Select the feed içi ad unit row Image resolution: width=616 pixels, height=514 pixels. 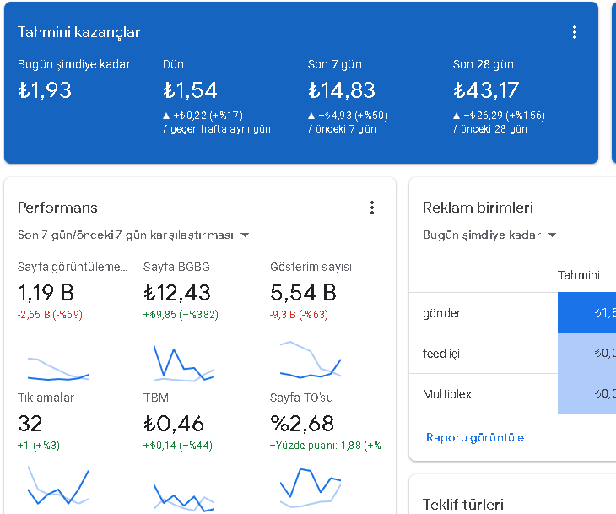click(512, 354)
